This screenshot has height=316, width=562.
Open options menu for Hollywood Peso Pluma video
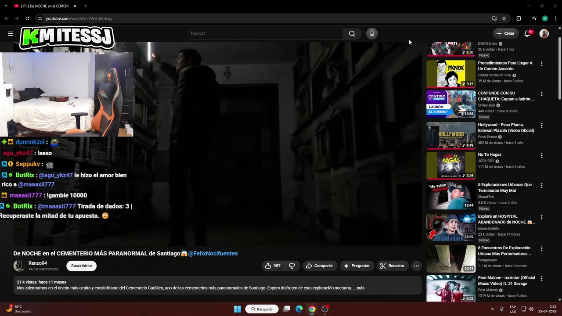pos(541,126)
